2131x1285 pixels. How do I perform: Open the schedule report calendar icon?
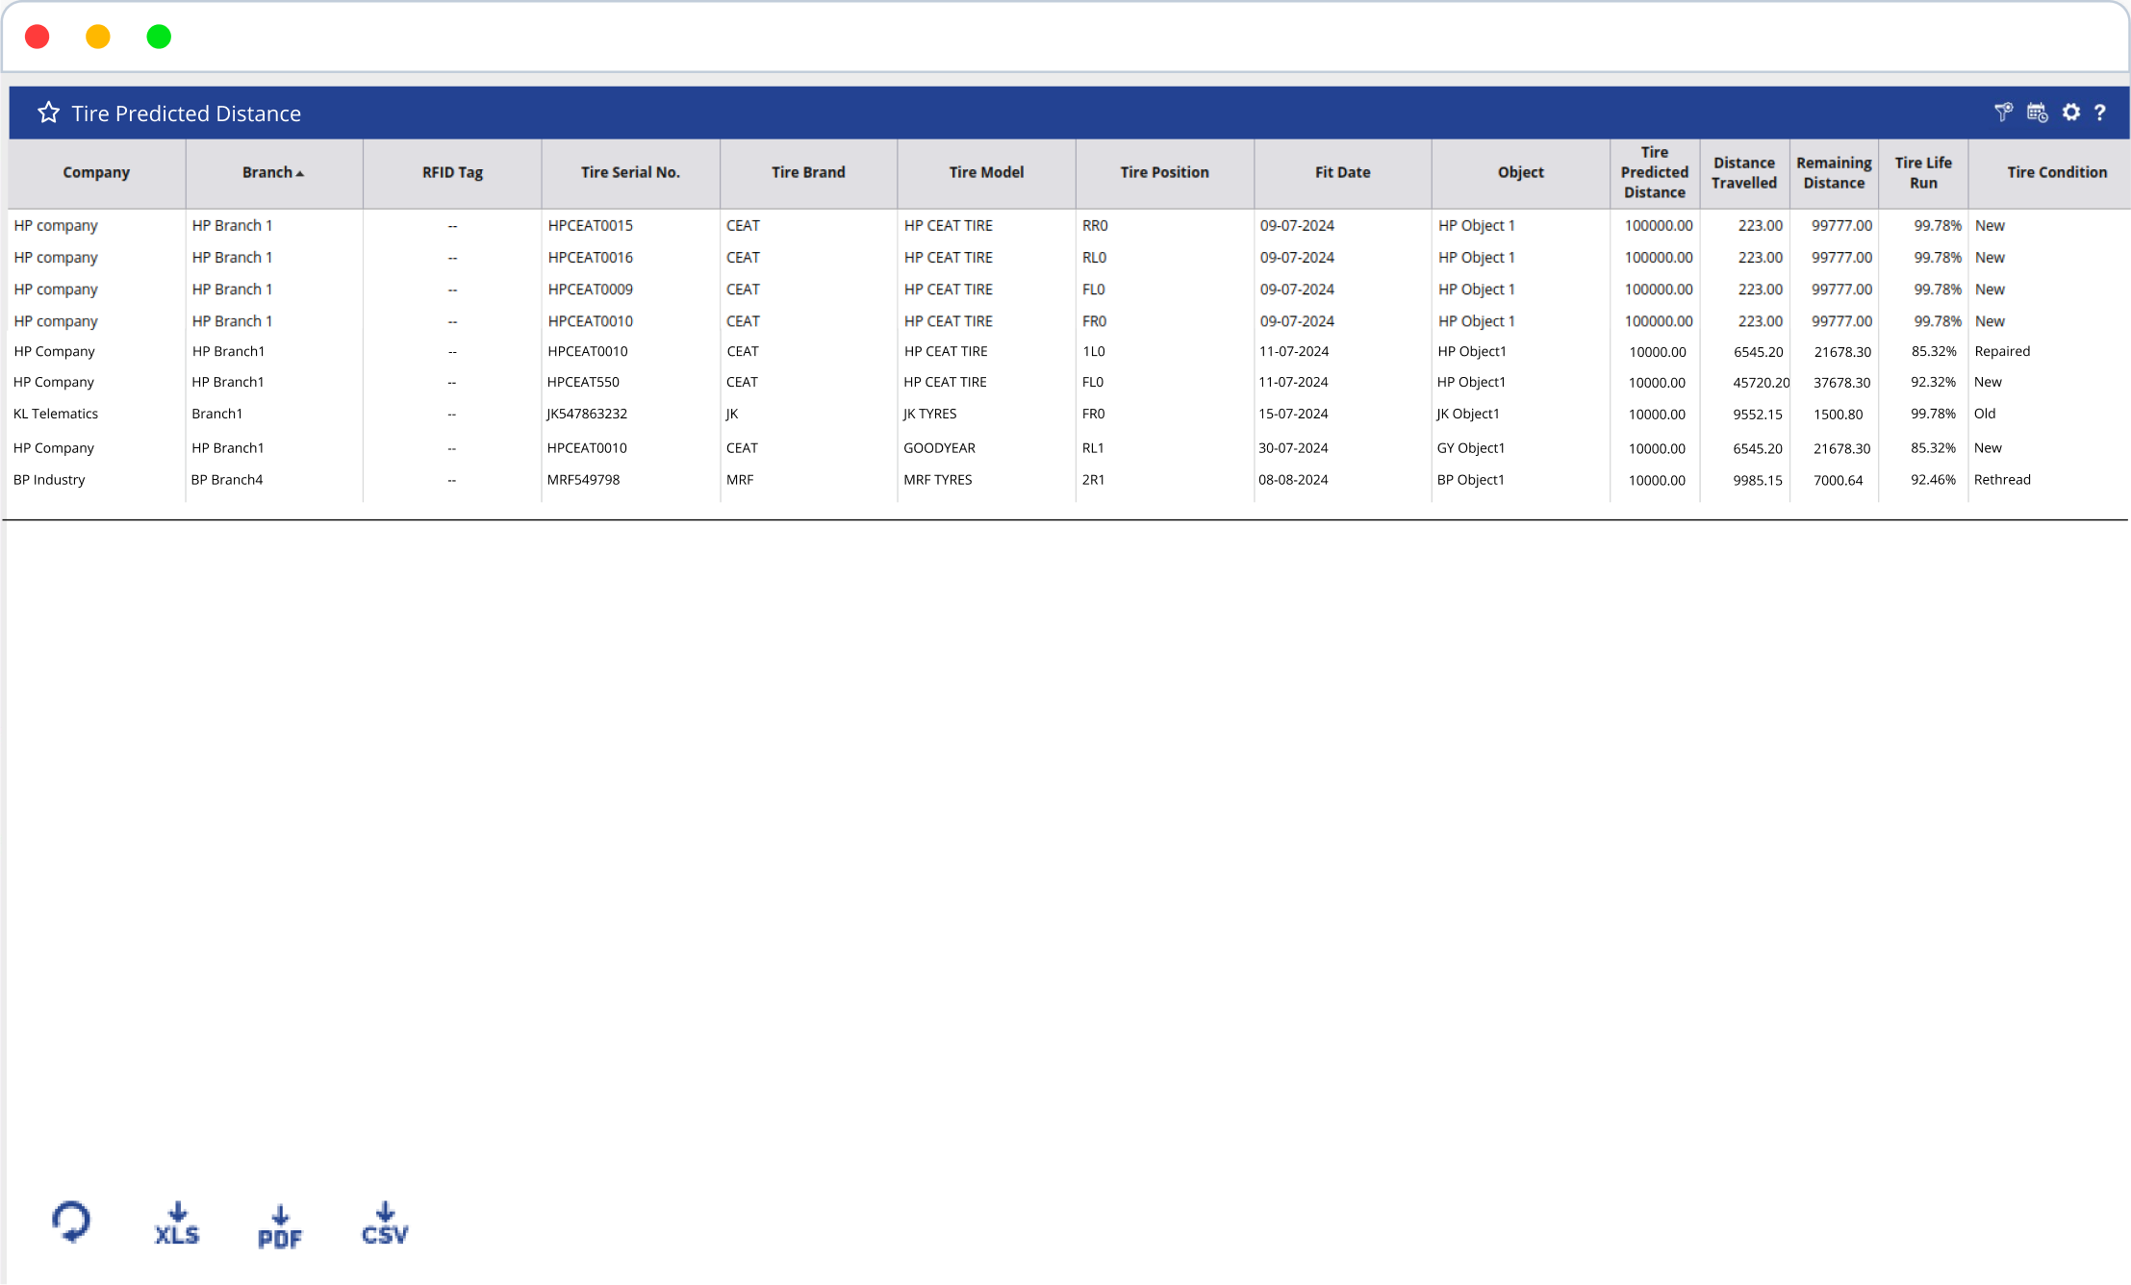(x=2037, y=113)
